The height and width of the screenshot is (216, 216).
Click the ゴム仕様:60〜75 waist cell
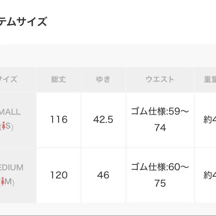[160, 175]
